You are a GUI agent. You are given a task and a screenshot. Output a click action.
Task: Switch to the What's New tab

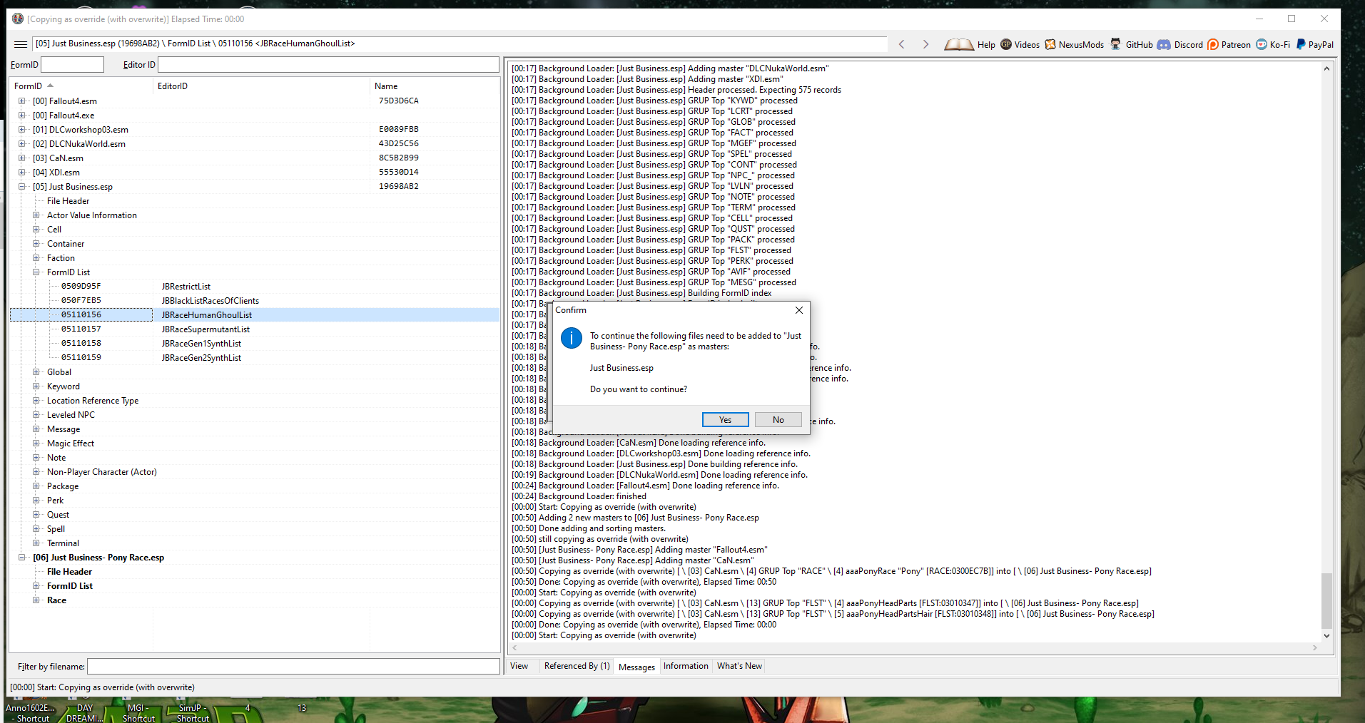(x=739, y=666)
